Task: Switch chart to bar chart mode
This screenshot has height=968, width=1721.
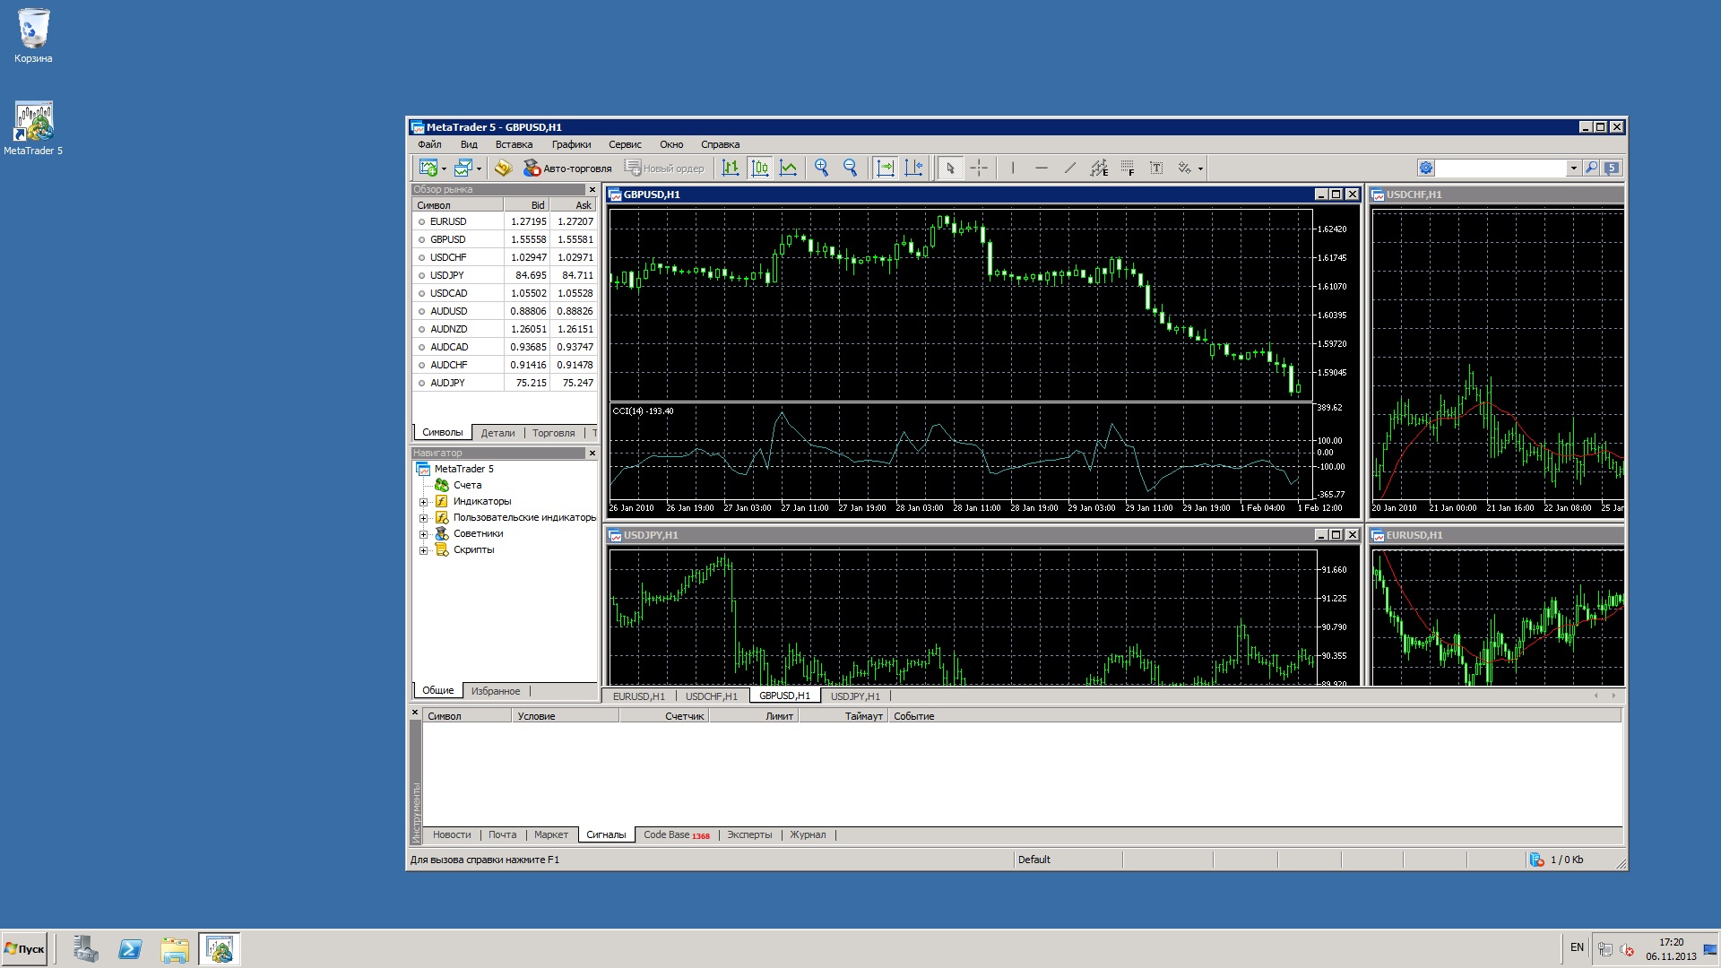Action: (x=731, y=168)
